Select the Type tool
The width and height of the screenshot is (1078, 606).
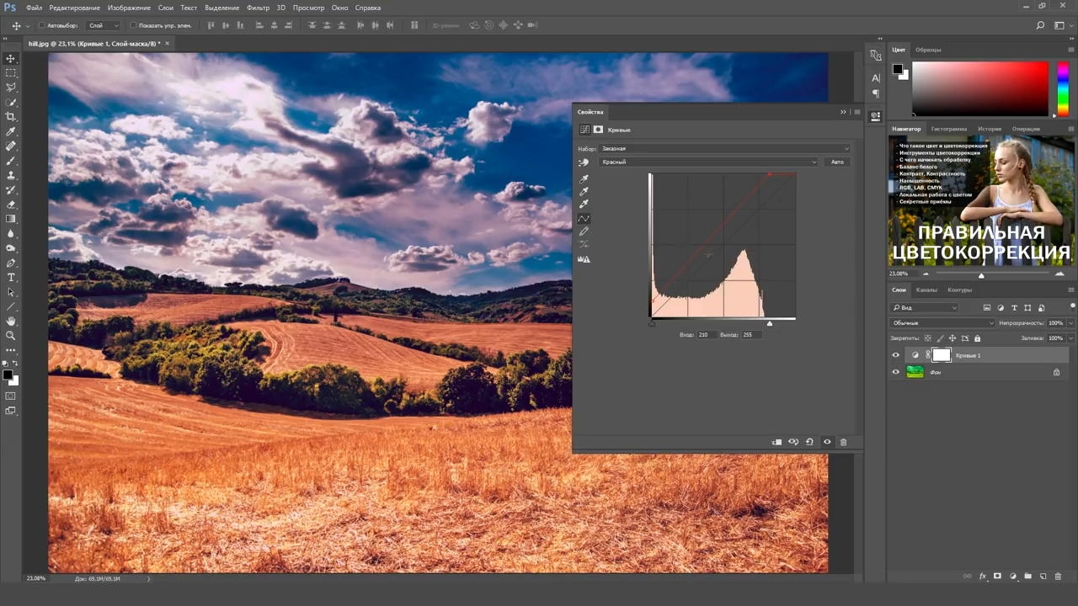11,277
